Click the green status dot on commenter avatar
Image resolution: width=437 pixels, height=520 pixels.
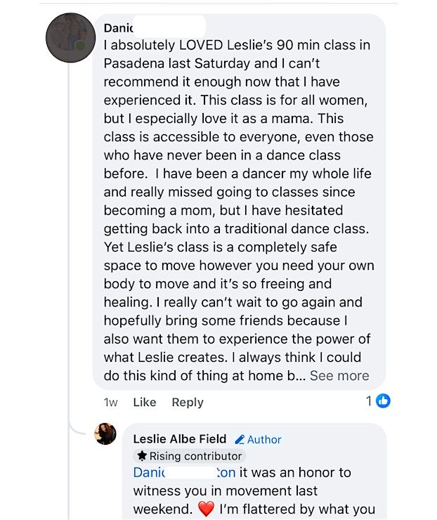tap(81, 46)
